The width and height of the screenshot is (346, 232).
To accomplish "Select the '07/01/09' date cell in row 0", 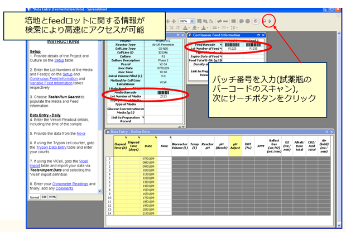I will (x=148, y=159).
